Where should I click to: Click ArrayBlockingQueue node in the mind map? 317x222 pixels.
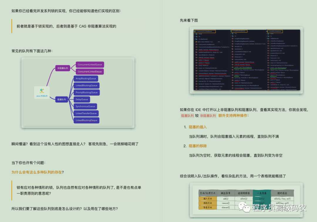point(86,78)
